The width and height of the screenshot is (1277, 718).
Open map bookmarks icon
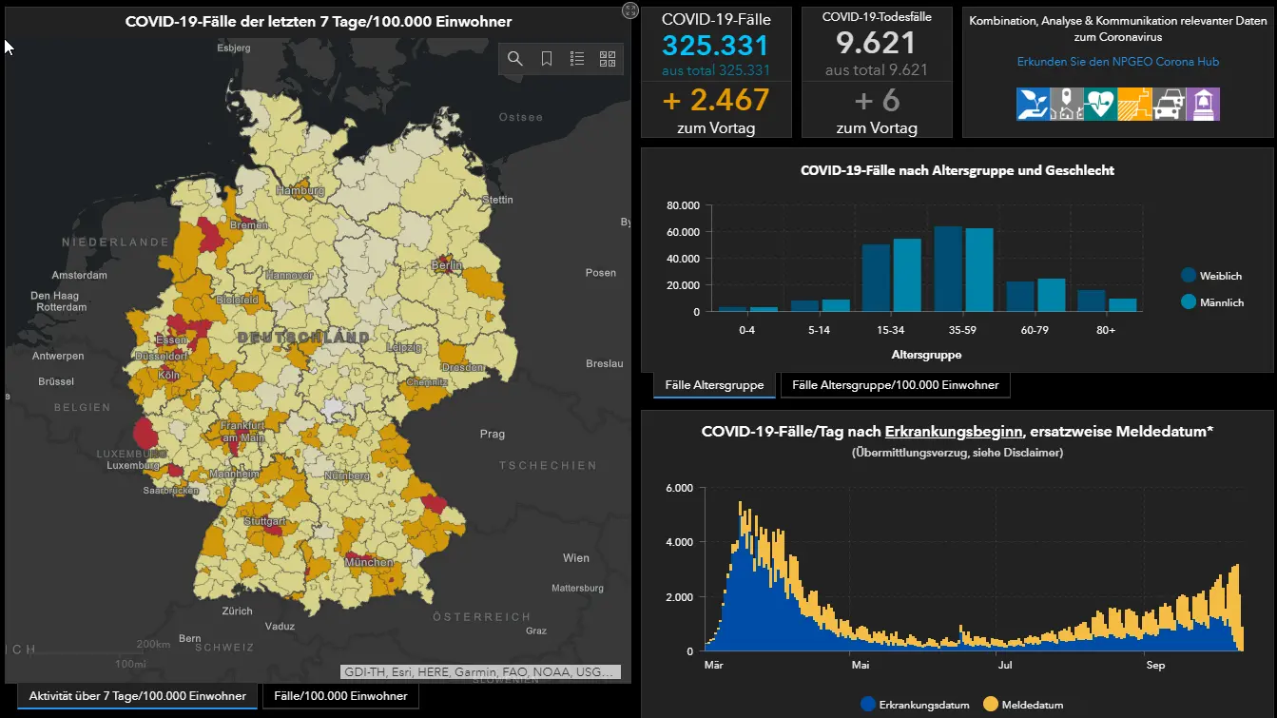click(547, 59)
